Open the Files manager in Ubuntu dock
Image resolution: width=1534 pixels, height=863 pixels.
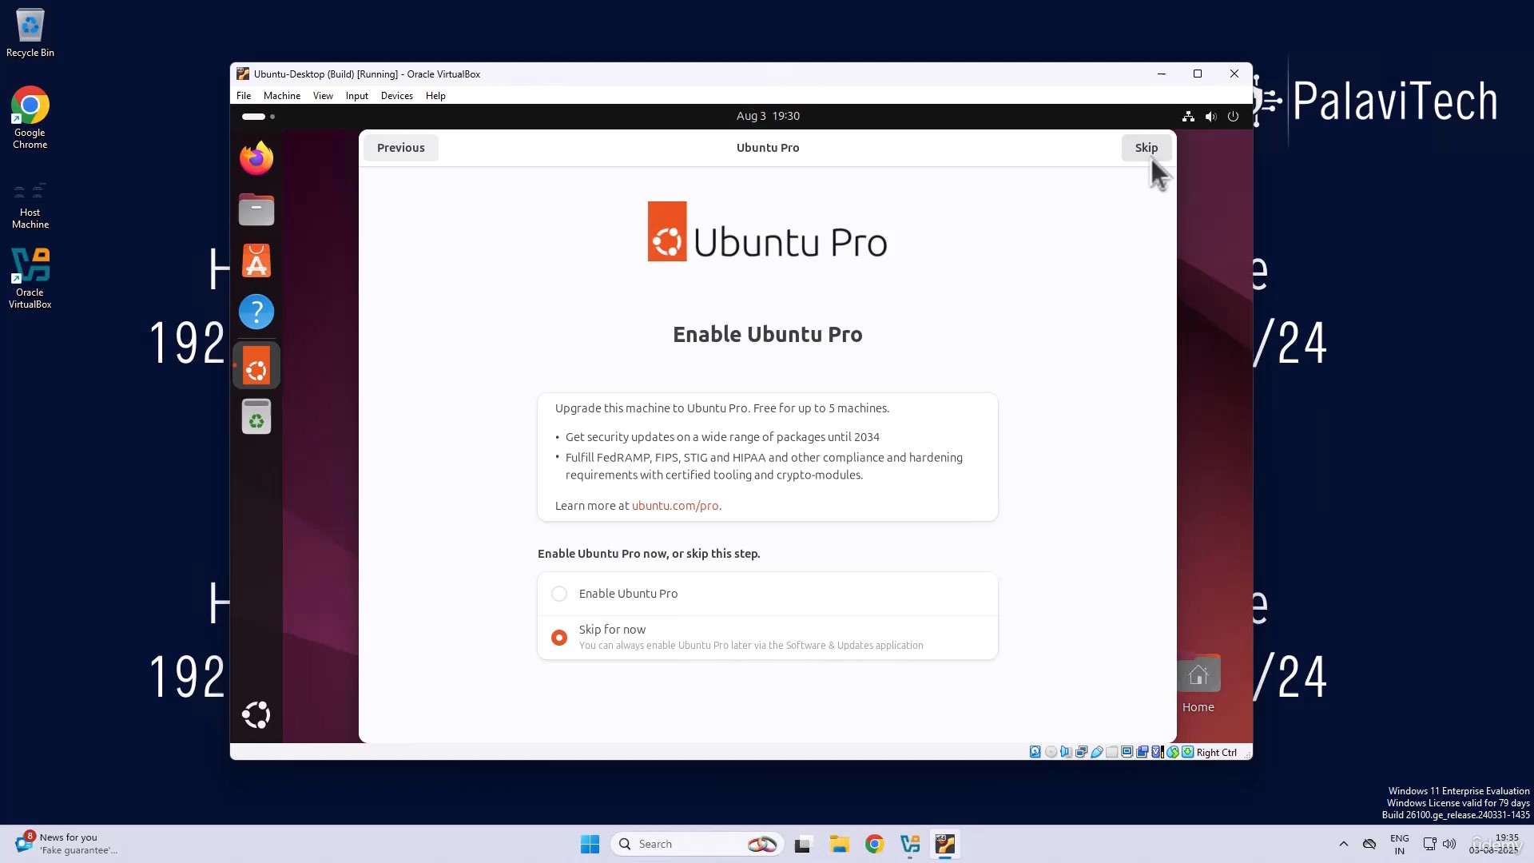click(256, 209)
